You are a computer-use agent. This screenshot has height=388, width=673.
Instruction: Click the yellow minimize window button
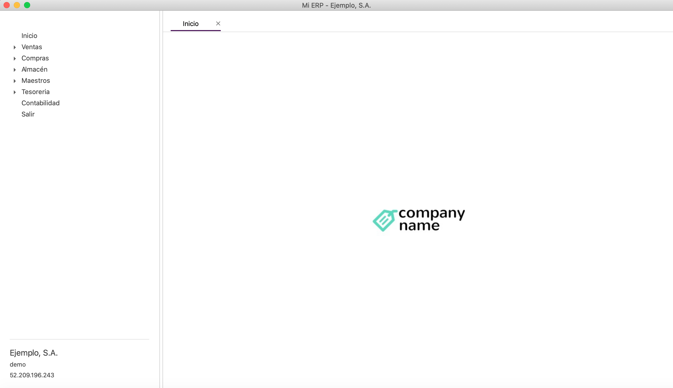[x=17, y=5]
